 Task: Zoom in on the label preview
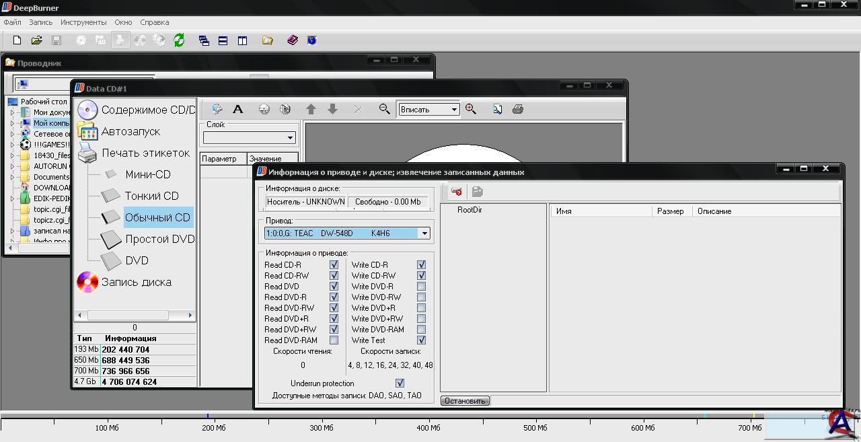point(471,109)
